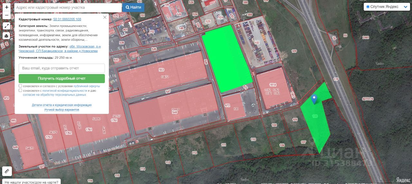Select parcel 672 on the map
Screen dimensions: 412x184
click(x=227, y=105)
